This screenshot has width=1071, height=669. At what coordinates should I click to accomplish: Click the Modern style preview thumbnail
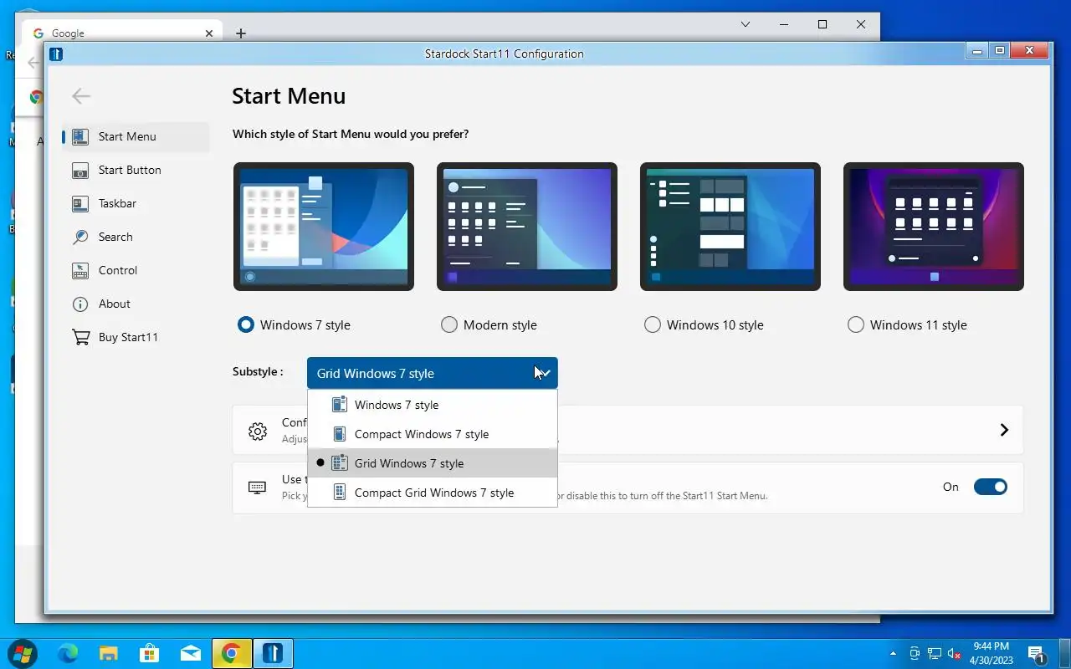(x=527, y=227)
